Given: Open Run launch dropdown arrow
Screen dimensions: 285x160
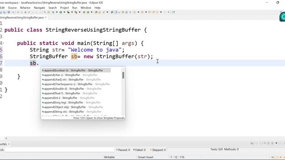Looking at the screenshot, I should (64, 12).
